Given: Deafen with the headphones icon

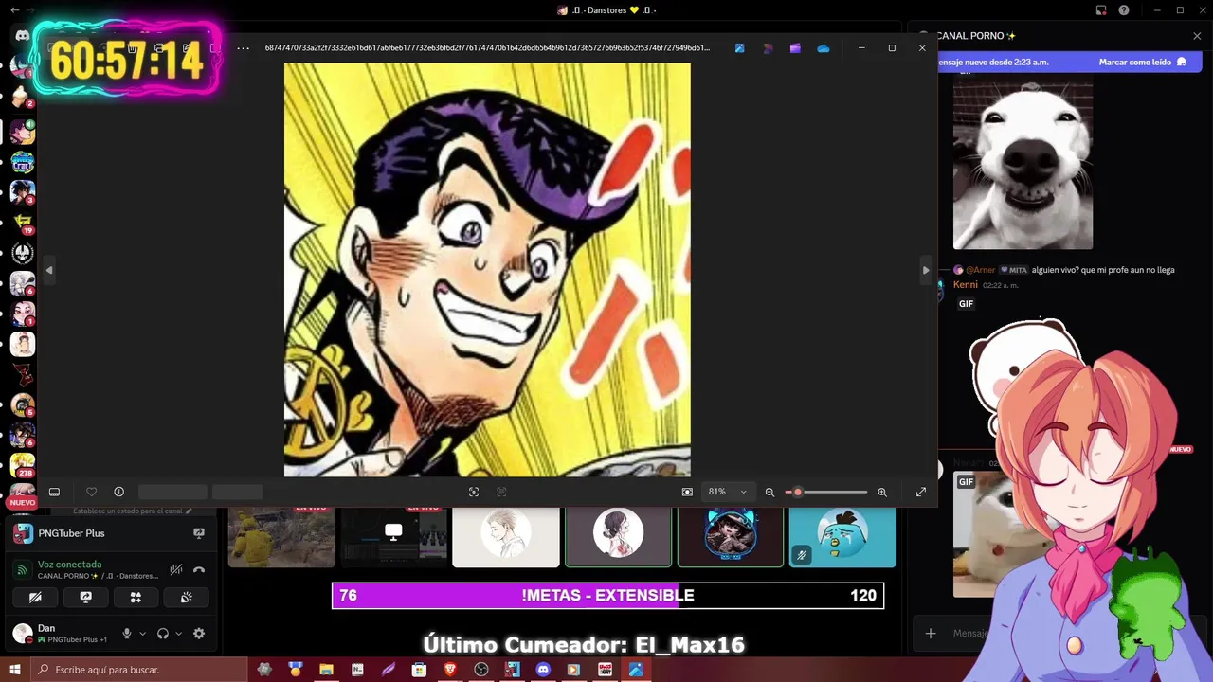Looking at the screenshot, I should click(x=163, y=634).
